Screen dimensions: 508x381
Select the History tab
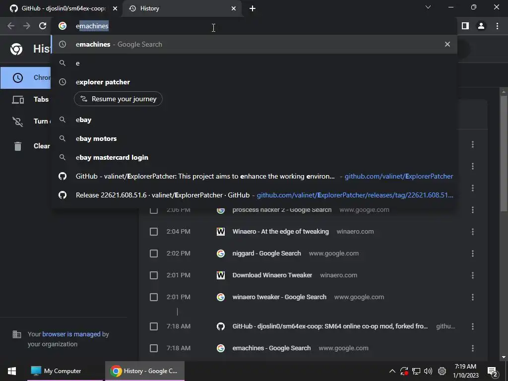pyautogui.click(x=183, y=8)
